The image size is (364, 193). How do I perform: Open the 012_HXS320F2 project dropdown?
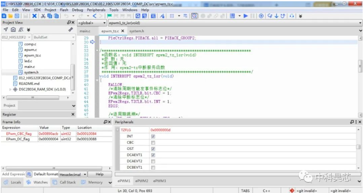pyautogui.click(x=16, y=37)
